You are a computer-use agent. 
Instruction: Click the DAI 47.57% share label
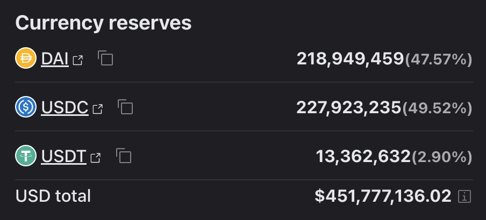click(x=438, y=60)
